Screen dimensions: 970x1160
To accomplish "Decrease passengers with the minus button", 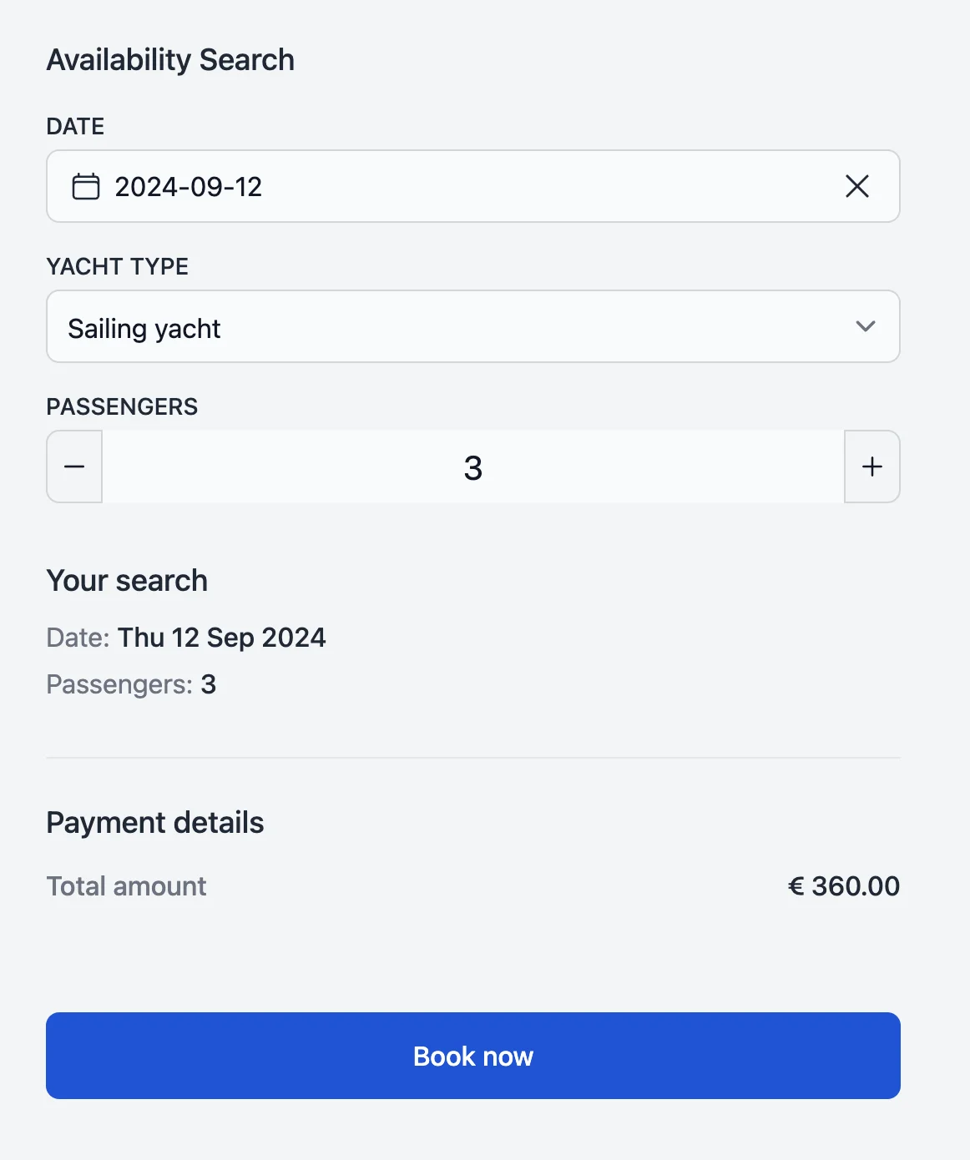I will tap(74, 467).
